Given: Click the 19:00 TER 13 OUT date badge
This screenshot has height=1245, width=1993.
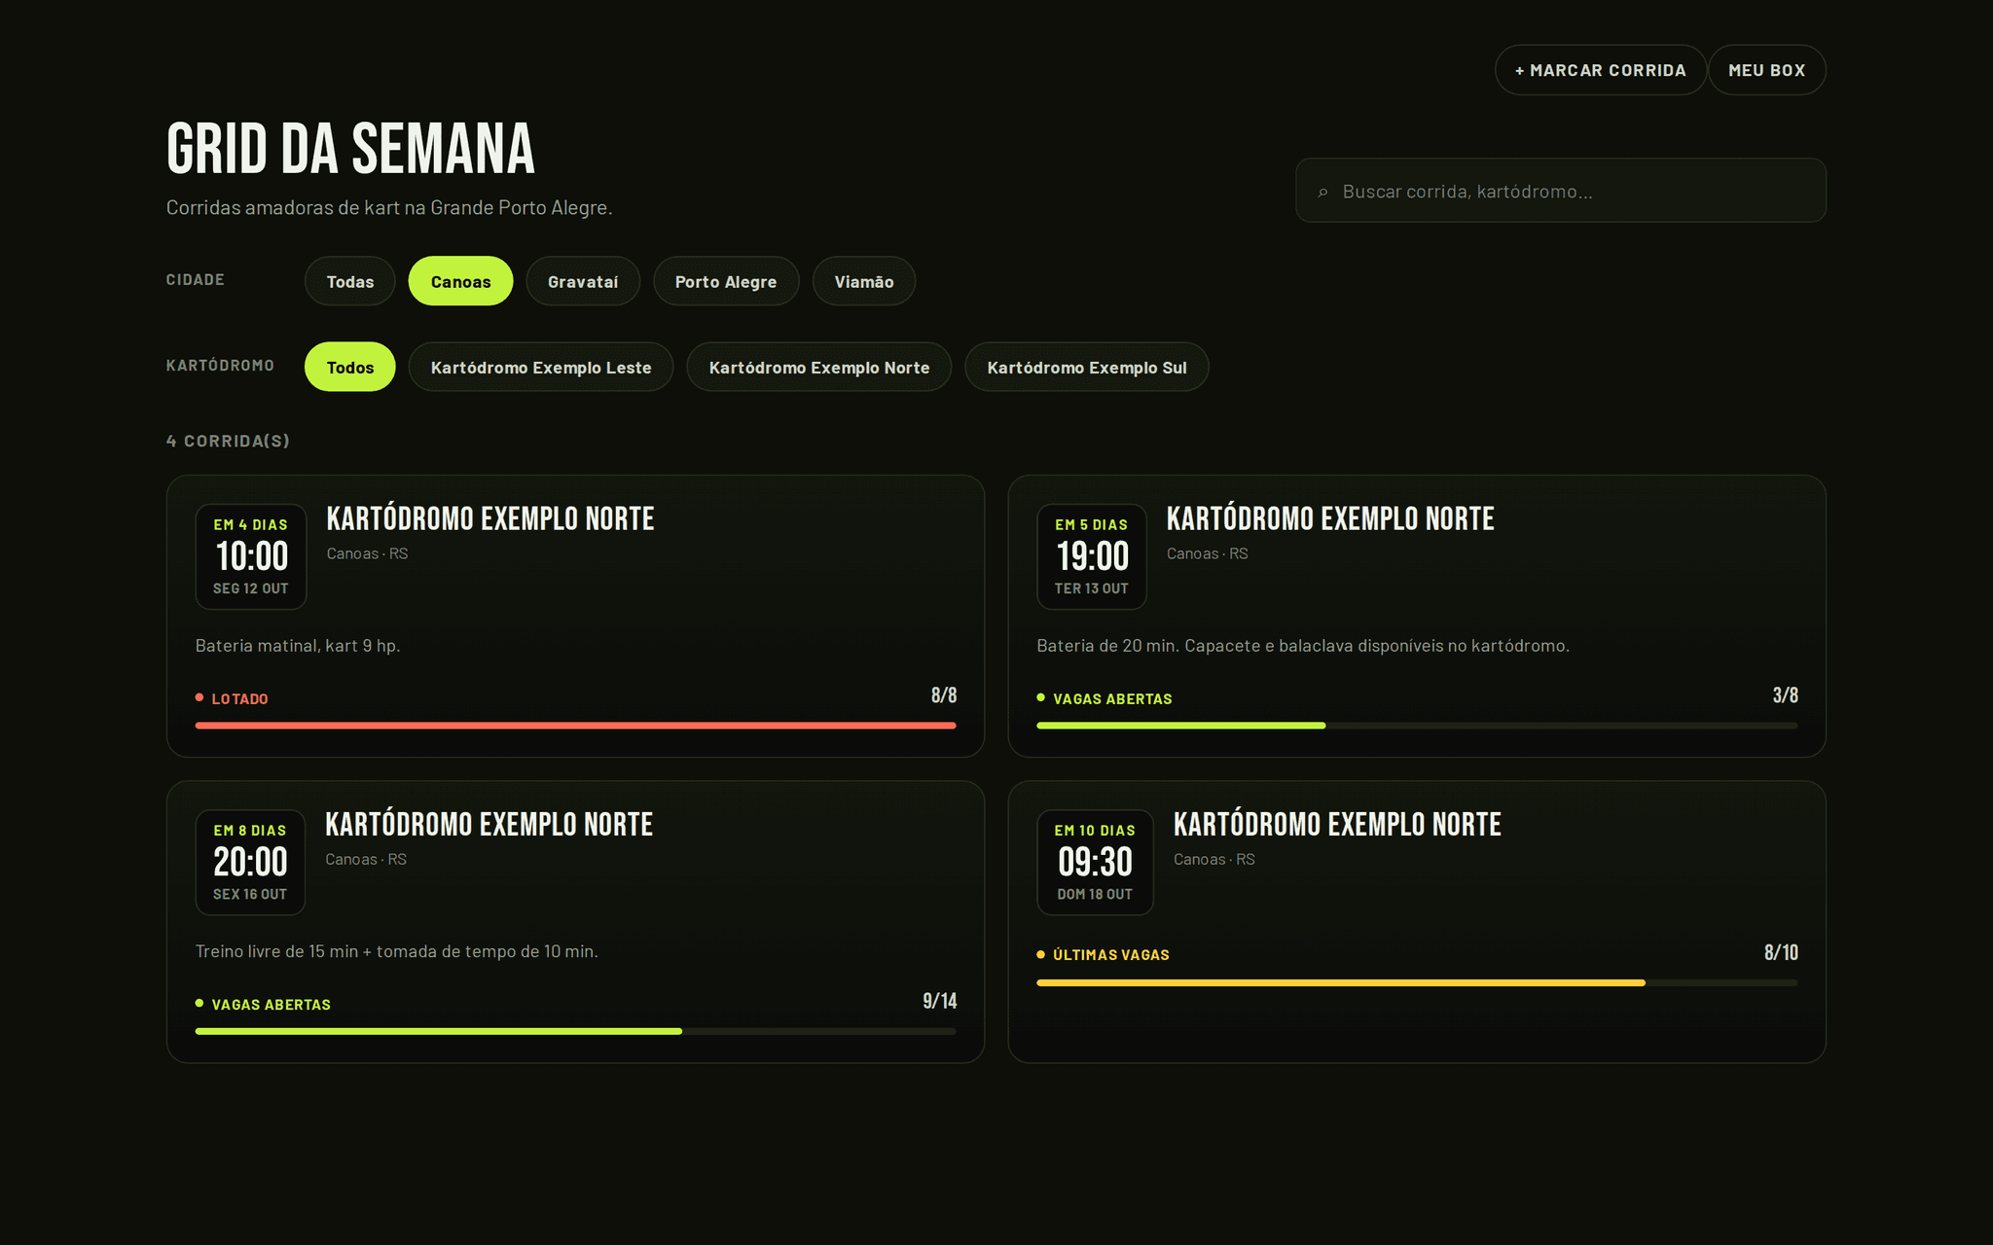Looking at the screenshot, I should point(1092,556).
